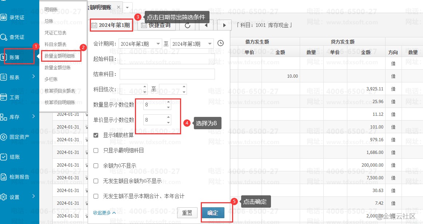
Task: Enable the 只显示最明细科目 checkbox
Action: point(96,150)
